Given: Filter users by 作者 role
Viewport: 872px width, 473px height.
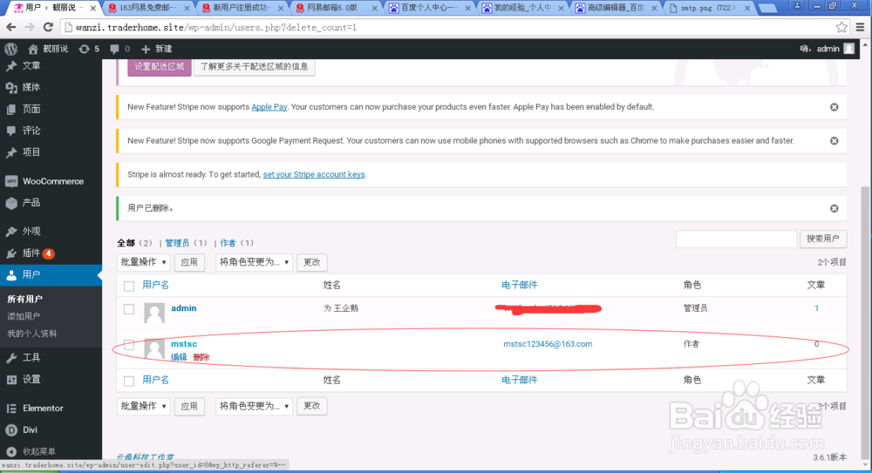Looking at the screenshot, I should [x=228, y=243].
